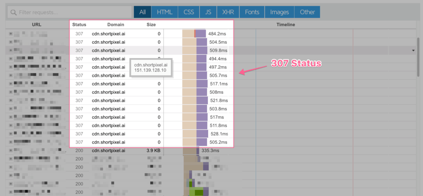Click the size 0 in the 505.2ms row

pos(159,142)
